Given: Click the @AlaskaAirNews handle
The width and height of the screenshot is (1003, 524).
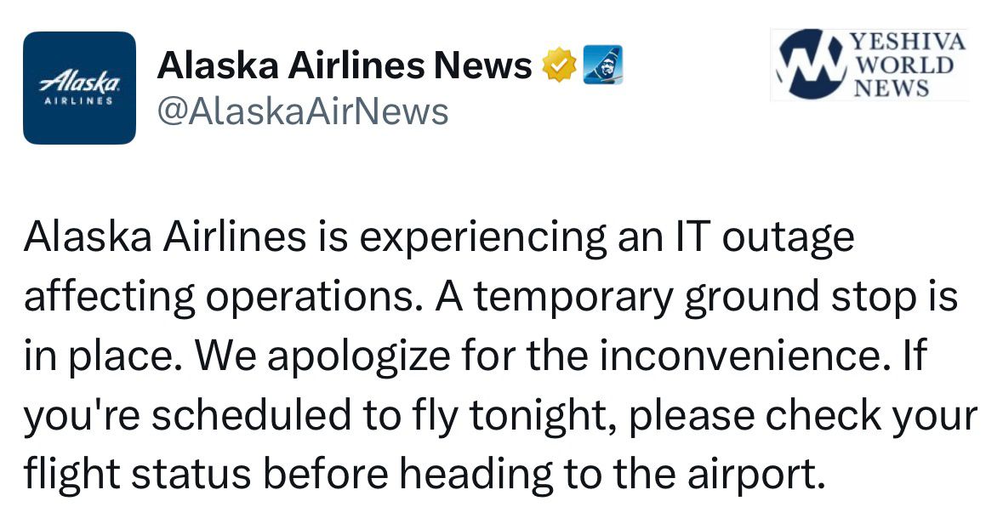Looking at the screenshot, I should [x=303, y=111].
